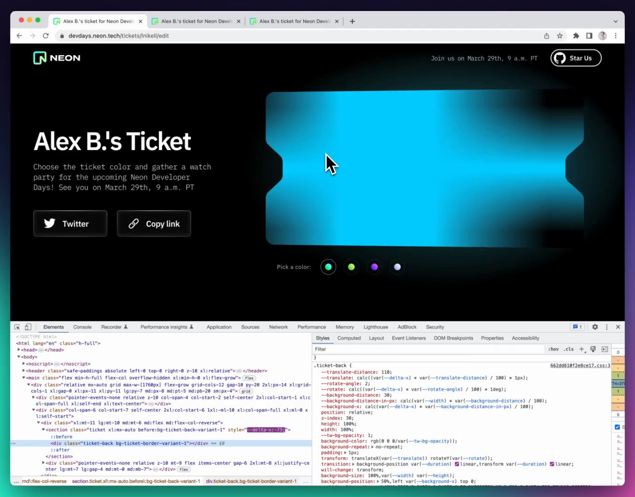This screenshot has width=635, height=497.
Task: Toggle the :hov element state panel
Action: [x=554, y=349]
